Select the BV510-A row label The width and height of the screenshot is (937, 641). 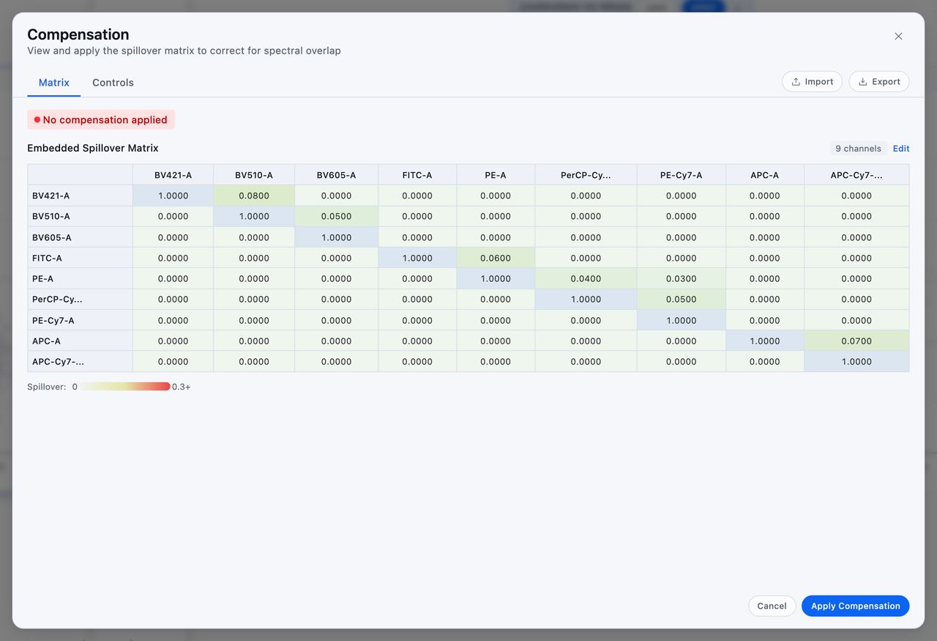81,216
